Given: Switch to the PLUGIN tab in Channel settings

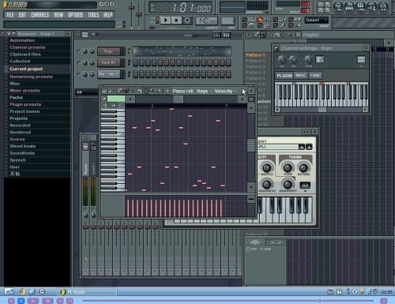Looking at the screenshot, I should (x=284, y=76).
